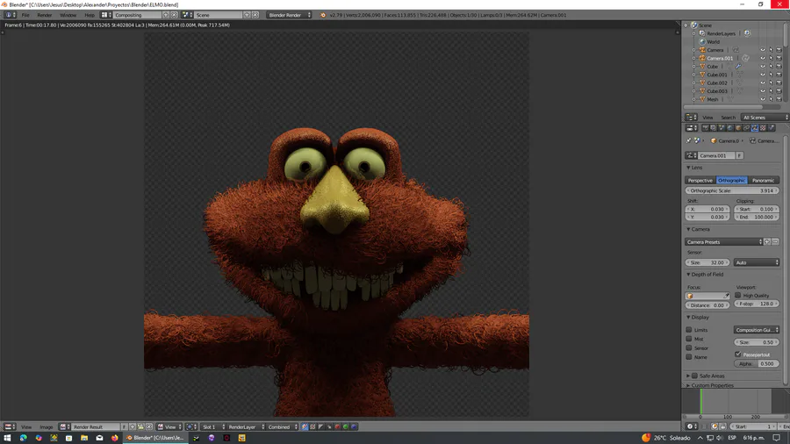
Task: Open the Camera Presets dropdown
Action: [724, 241]
